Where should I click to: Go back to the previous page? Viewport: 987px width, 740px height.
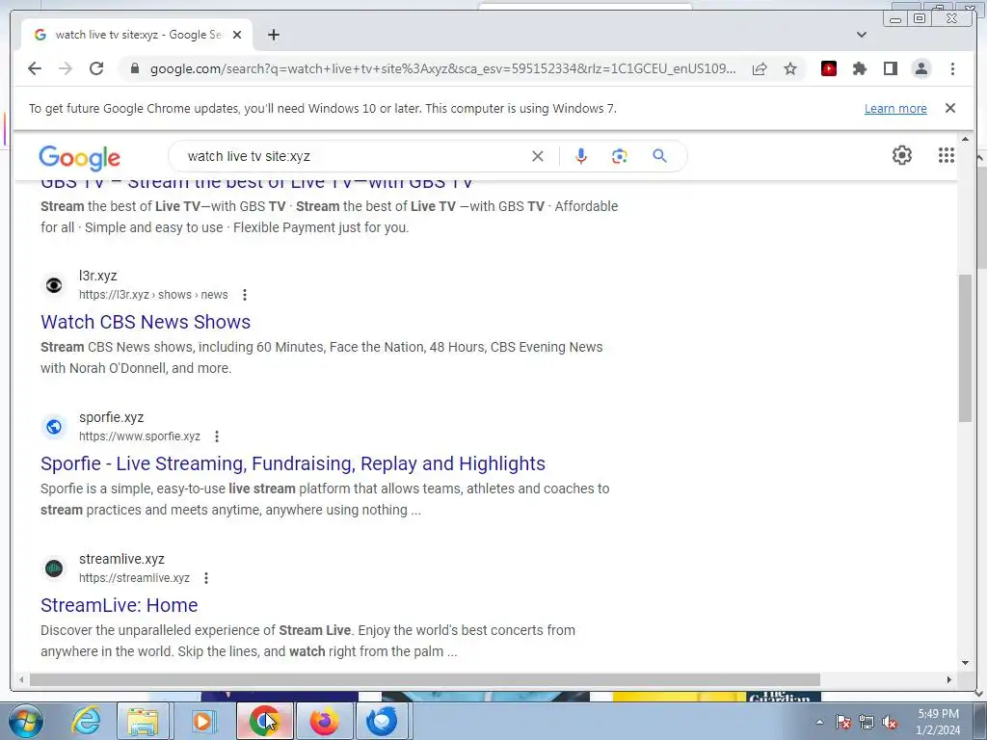(x=35, y=68)
